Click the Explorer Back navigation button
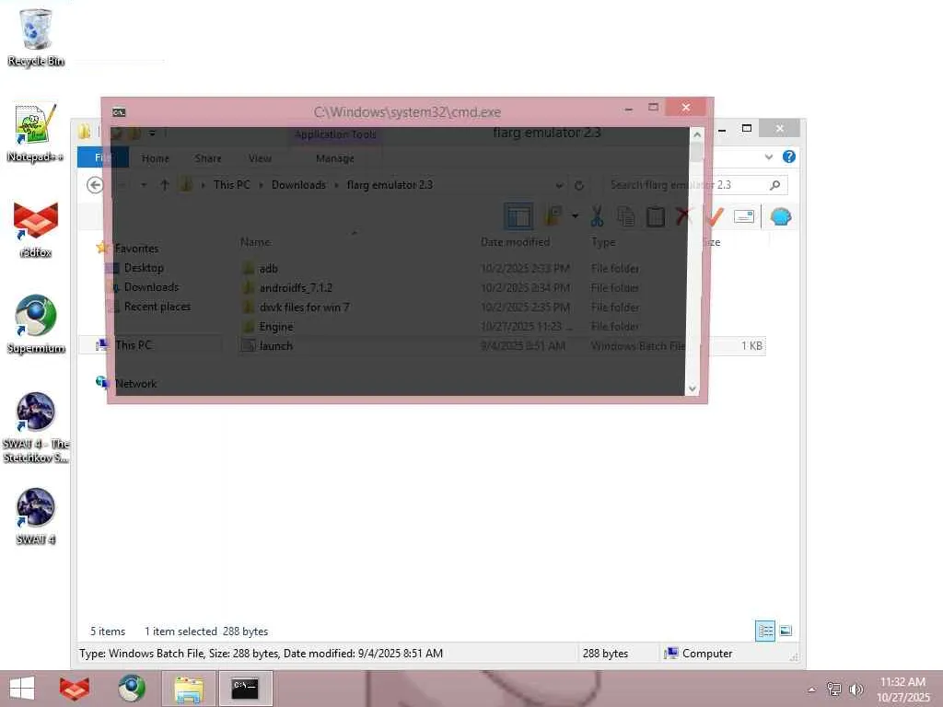 click(95, 185)
